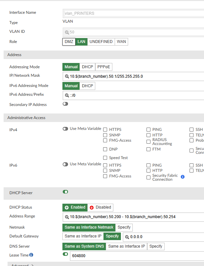Toggle IPv4 Use Meta Variable switch
The image size is (204, 266).
(65, 129)
